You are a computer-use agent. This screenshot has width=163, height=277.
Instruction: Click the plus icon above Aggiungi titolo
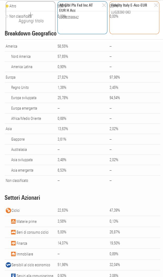(x=30, y=15)
